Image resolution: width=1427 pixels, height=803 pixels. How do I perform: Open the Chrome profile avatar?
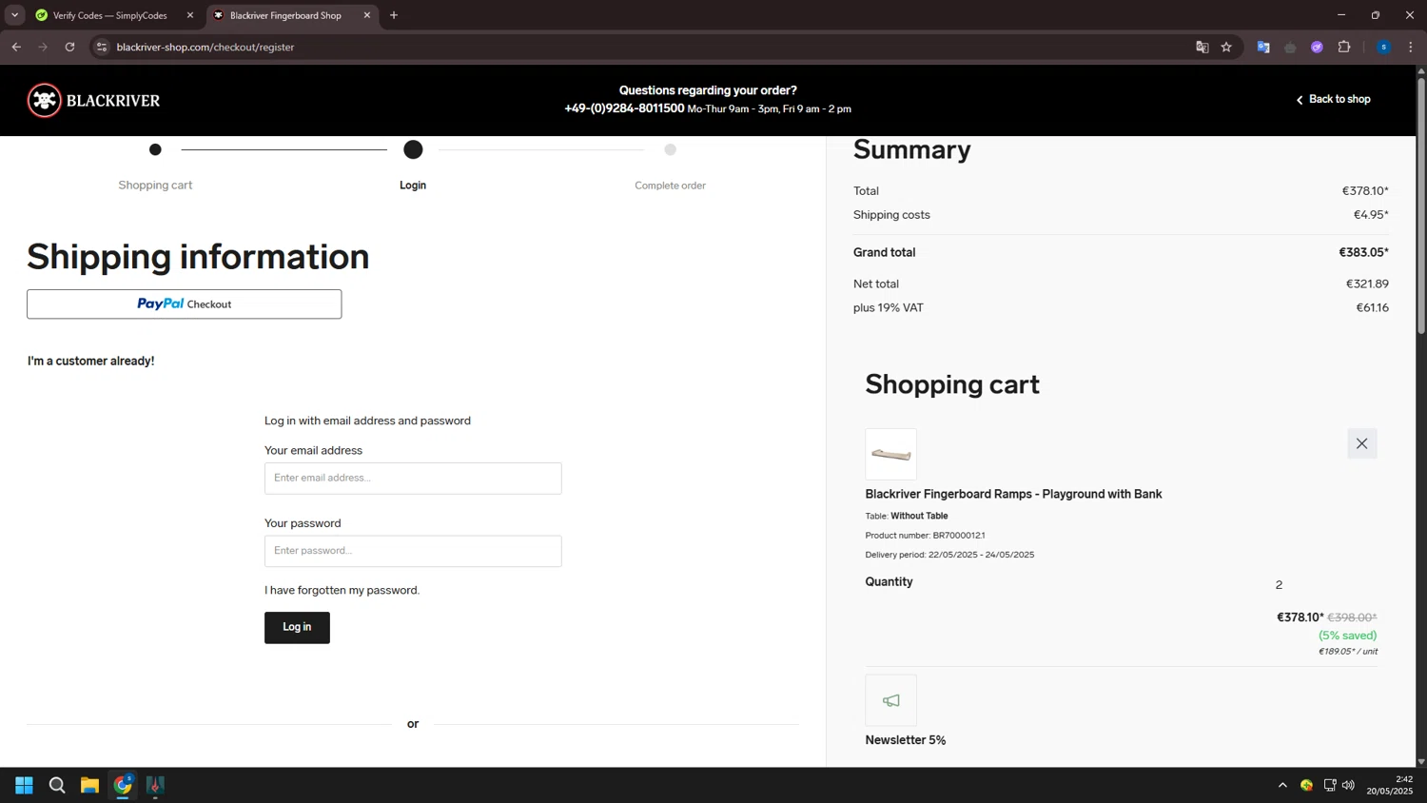point(1383,47)
